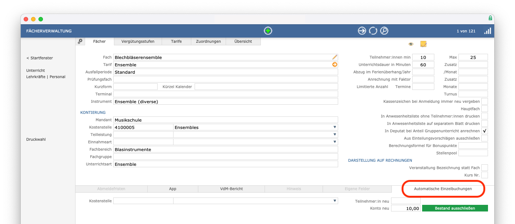Toggle the eye visibility icon

coord(411,44)
